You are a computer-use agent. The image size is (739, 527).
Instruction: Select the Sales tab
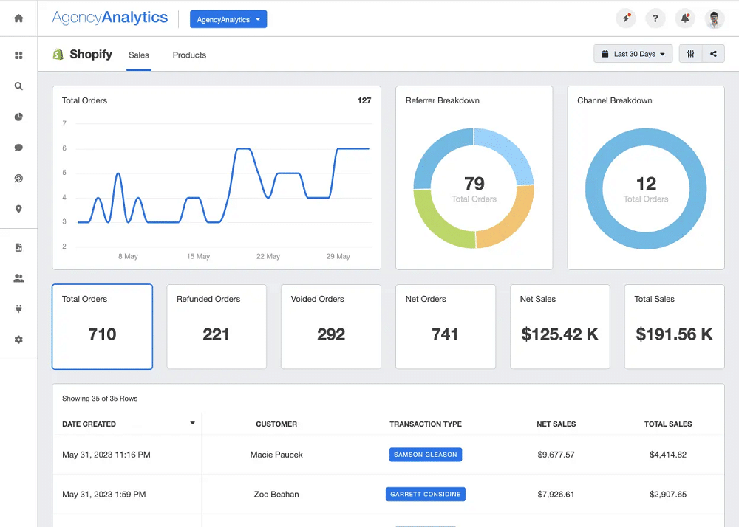(138, 55)
